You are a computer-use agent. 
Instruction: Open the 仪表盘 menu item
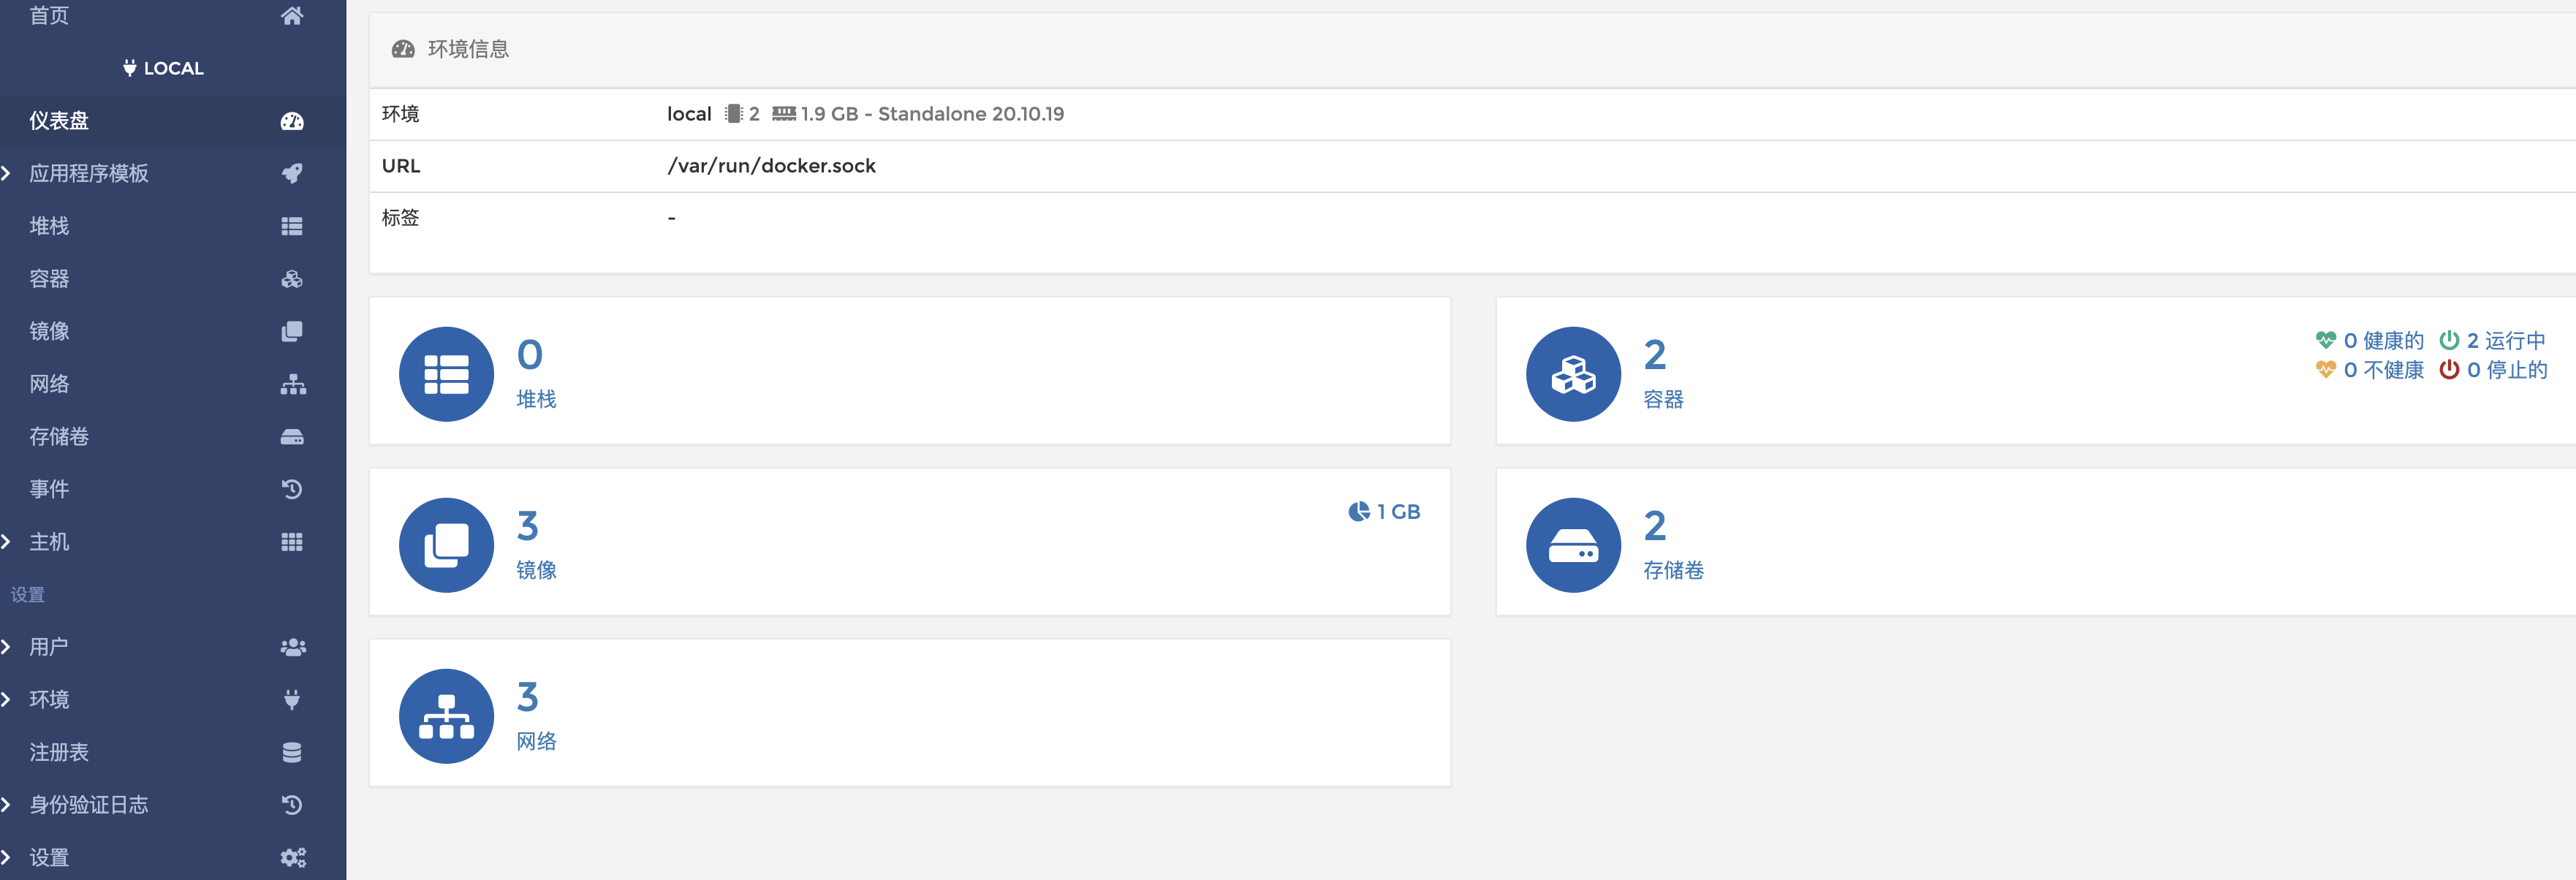(59, 121)
